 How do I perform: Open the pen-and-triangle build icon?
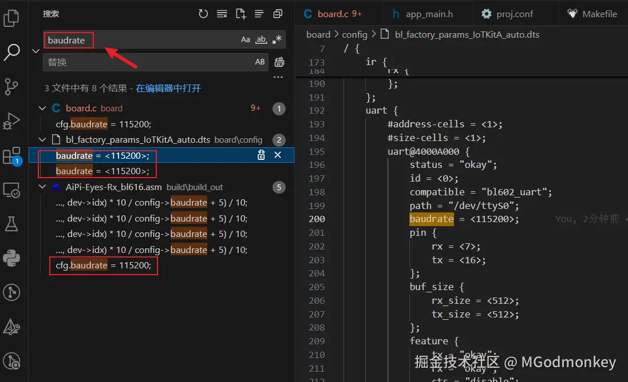click(11, 327)
